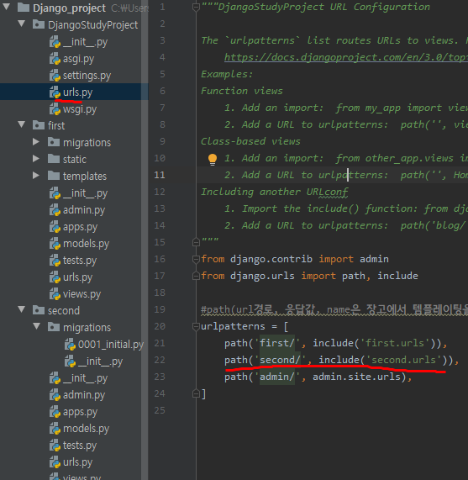
Task: Click line number 22 in the gutter
Action: [160, 360]
